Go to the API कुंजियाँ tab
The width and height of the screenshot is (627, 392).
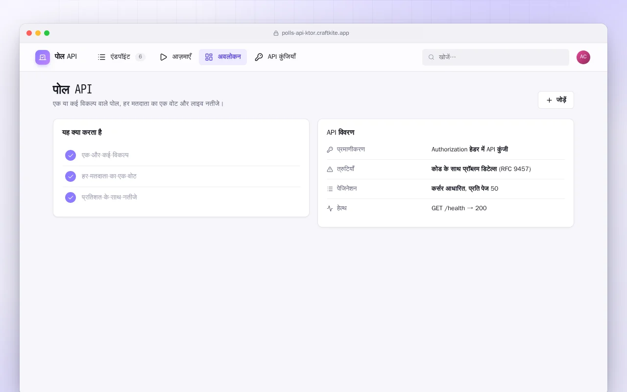coord(275,57)
